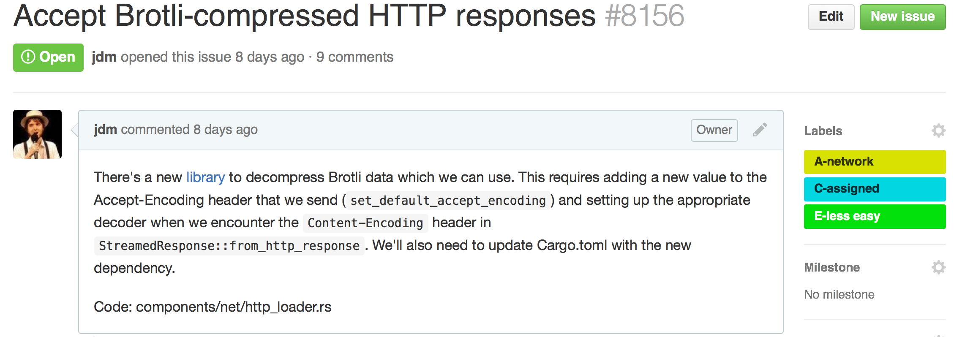954x337 pixels.
Task: Click the Open issue status badge
Action: [48, 57]
